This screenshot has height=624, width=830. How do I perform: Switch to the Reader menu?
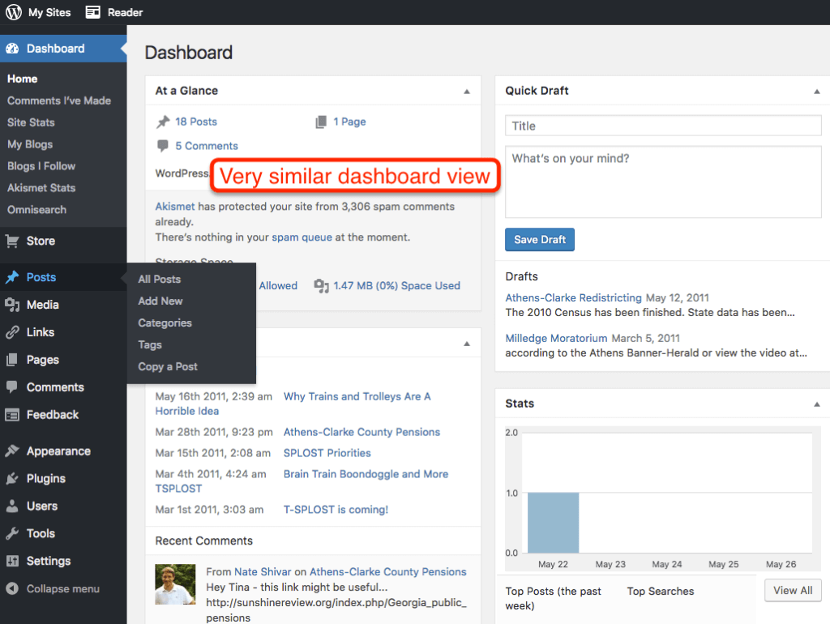pos(113,11)
